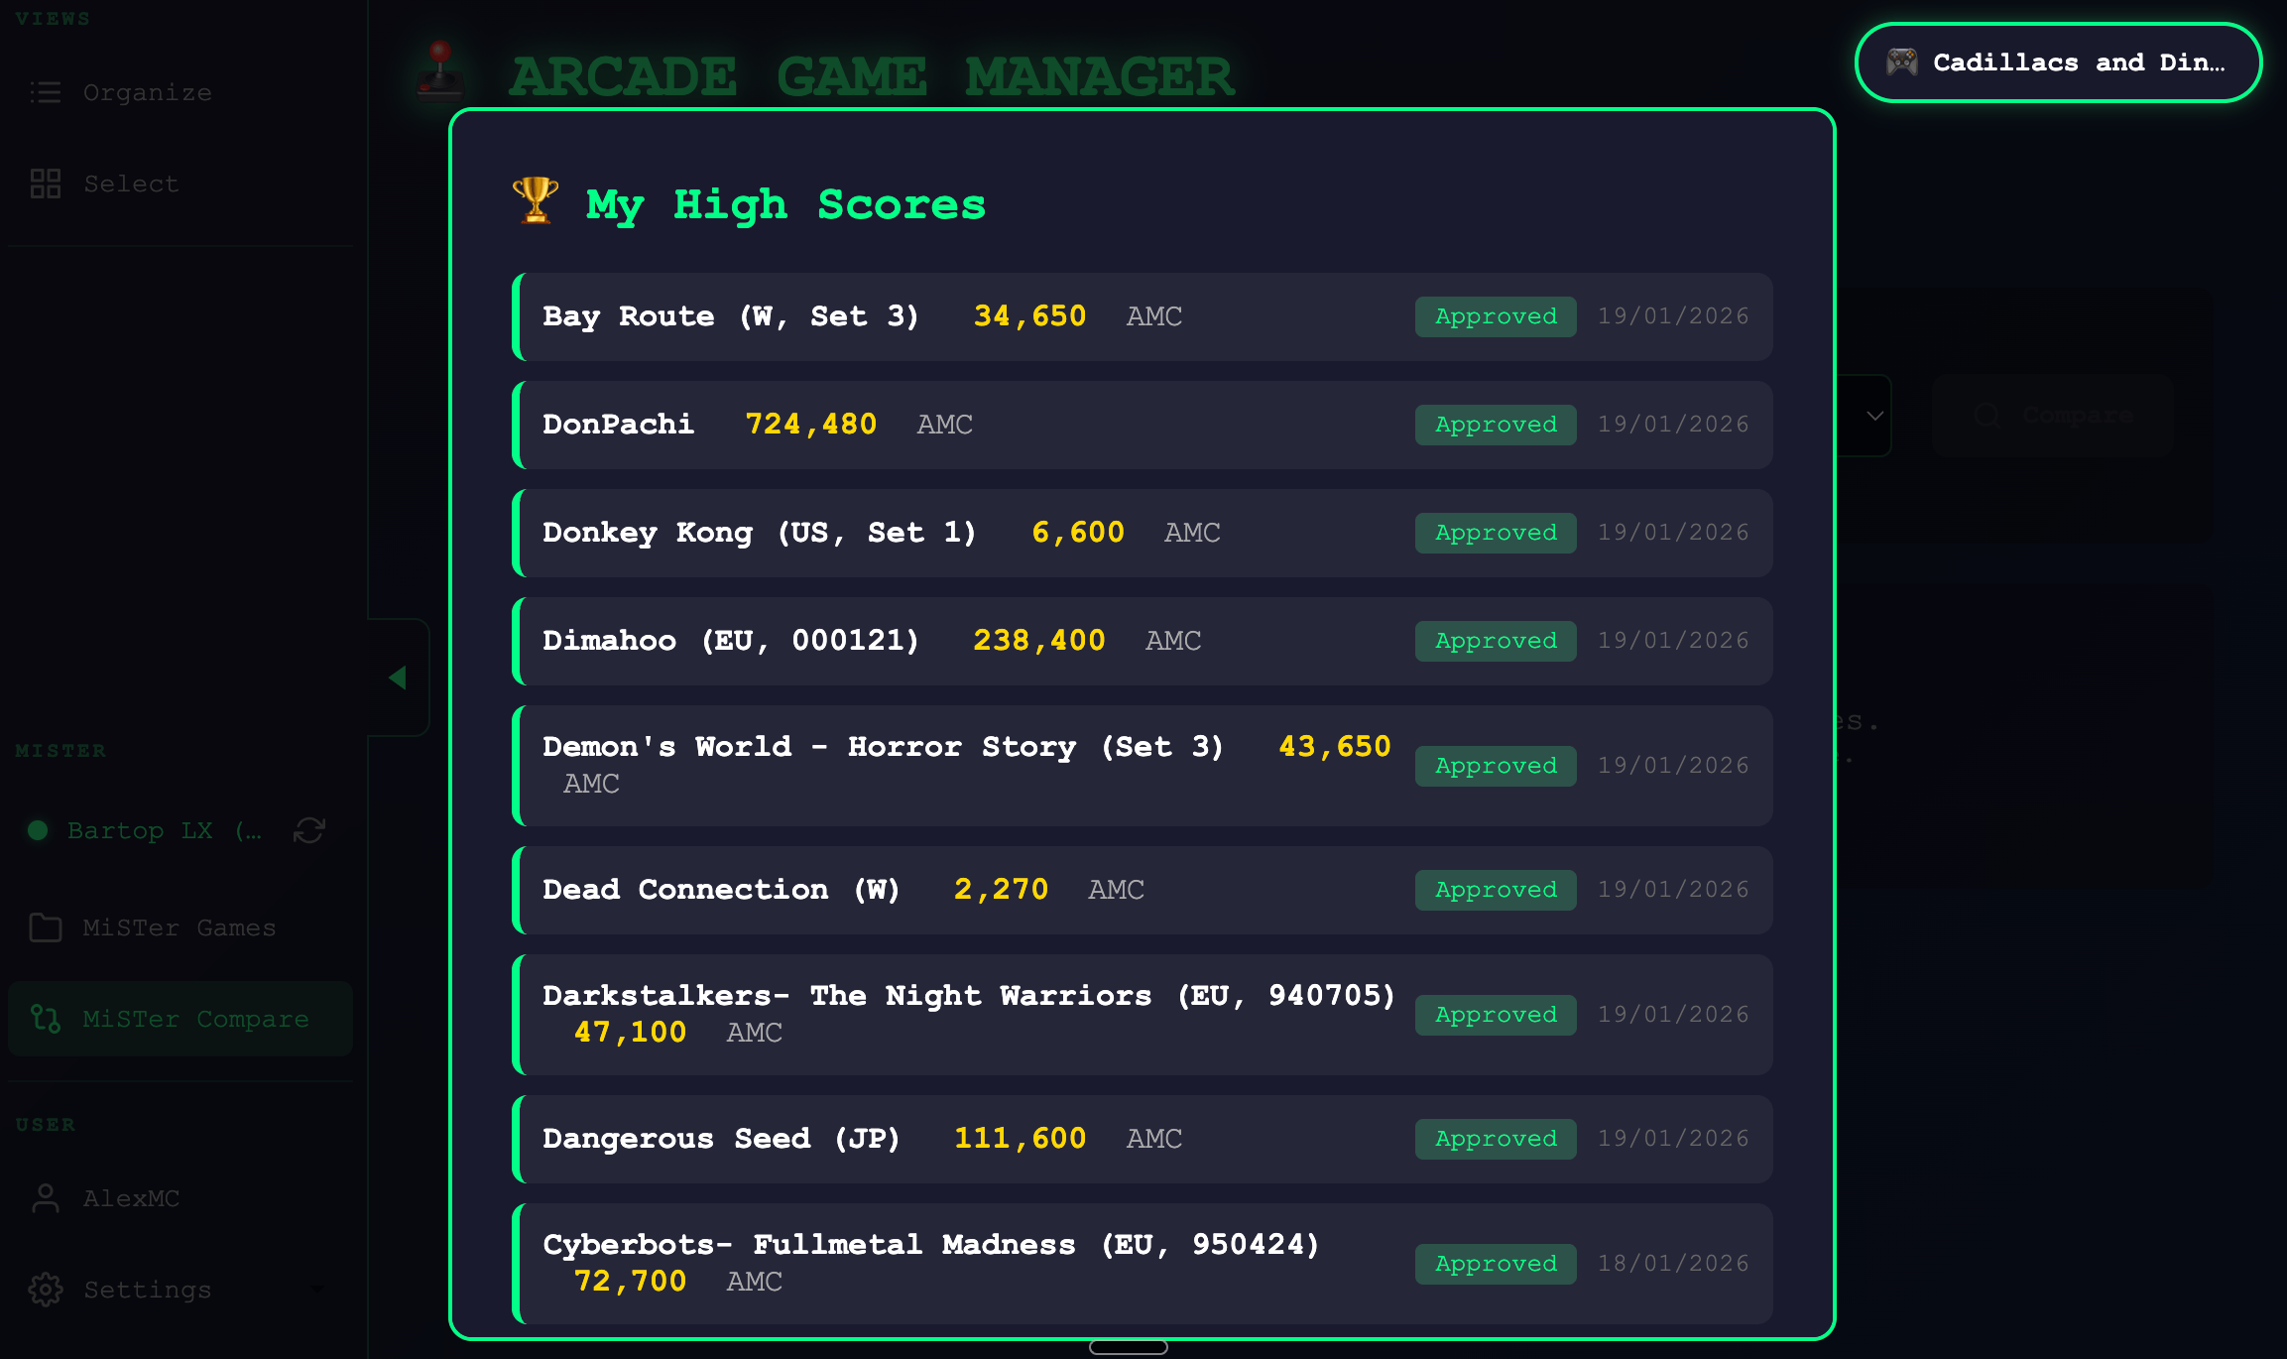Expand the Settings submenu chevron
The image size is (2287, 1359).
click(318, 1290)
